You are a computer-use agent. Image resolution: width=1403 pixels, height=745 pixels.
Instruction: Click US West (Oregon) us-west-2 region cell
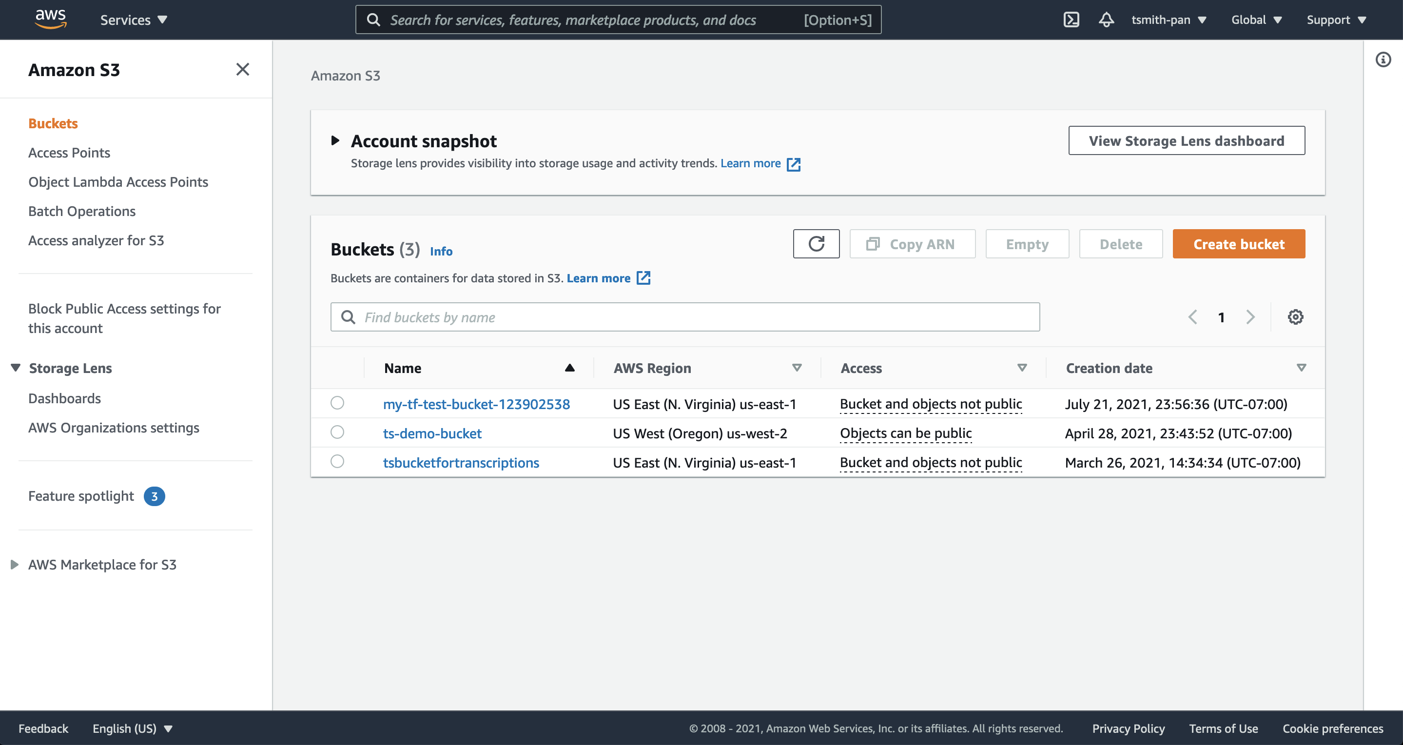tap(700, 433)
